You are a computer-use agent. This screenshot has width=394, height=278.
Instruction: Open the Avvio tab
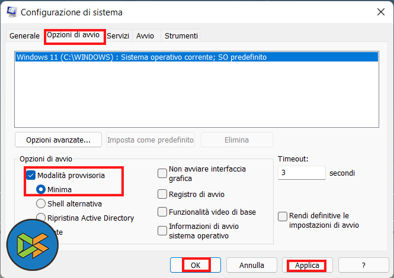tap(145, 36)
